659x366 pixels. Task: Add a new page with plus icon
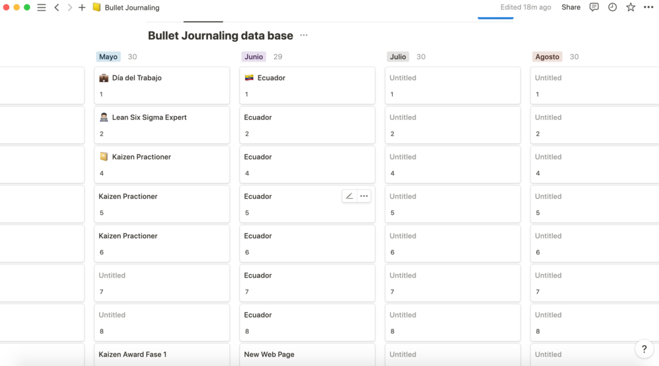[82, 8]
